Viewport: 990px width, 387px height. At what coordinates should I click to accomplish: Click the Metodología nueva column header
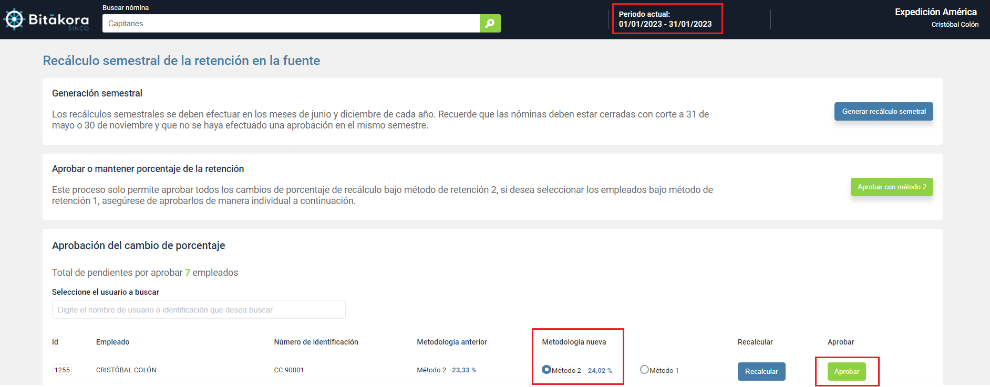(x=574, y=342)
